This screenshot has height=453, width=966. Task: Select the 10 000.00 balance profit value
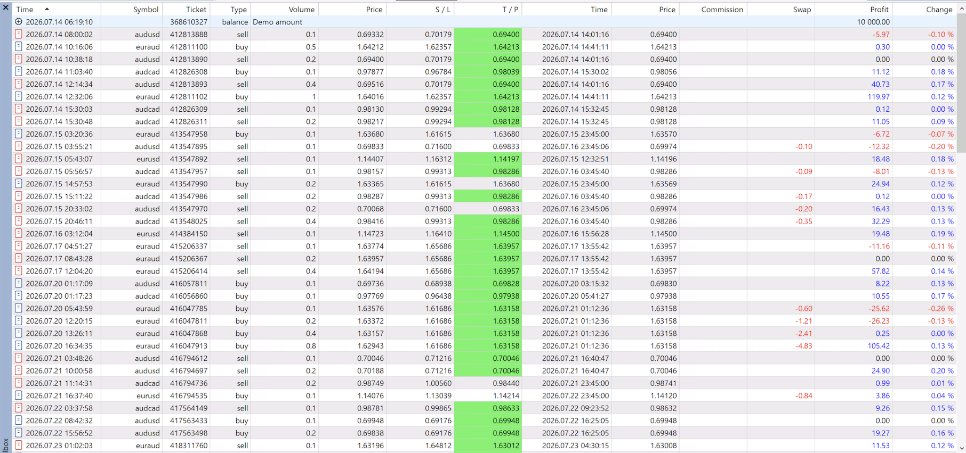[873, 22]
